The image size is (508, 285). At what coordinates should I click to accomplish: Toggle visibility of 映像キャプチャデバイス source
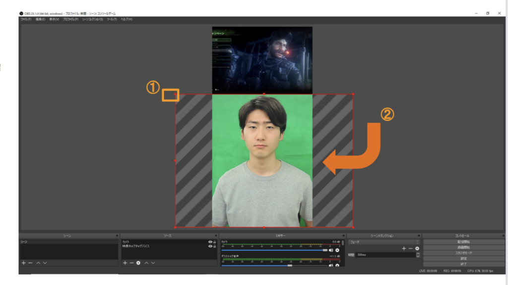click(210, 246)
